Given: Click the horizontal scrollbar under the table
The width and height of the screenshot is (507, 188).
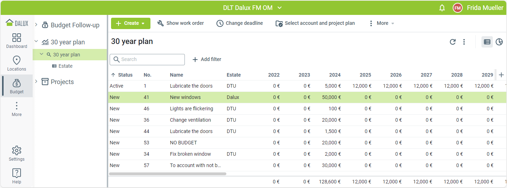Looking at the screenshot, I should pos(167,174).
